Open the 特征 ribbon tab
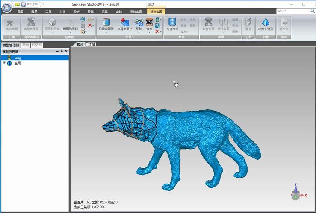Viewport: 316px width, 213px height. 91,12
